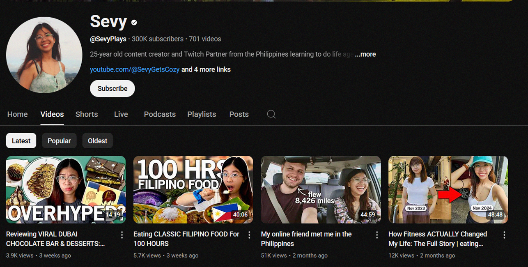Click the verified badge next to Sevy
Image resolution: width=528 pixels, height=267 pixels.
tap(134, 22)
